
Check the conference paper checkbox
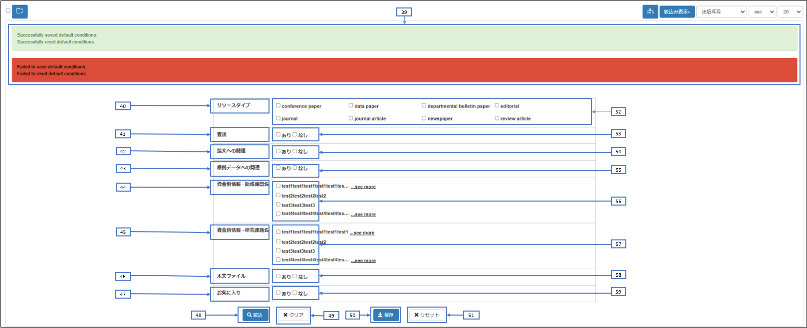[x=278, y=106]
